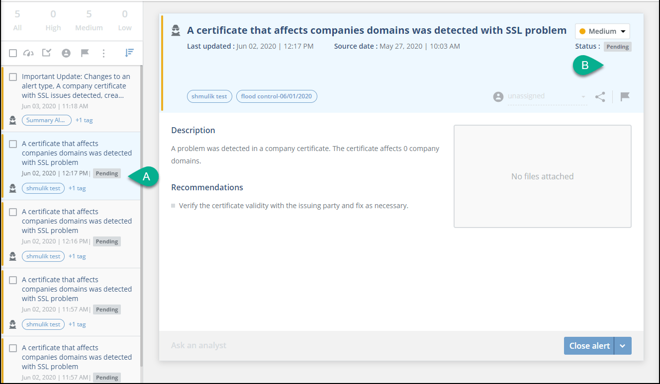Open the three-dot more options menu

point(103,53)
